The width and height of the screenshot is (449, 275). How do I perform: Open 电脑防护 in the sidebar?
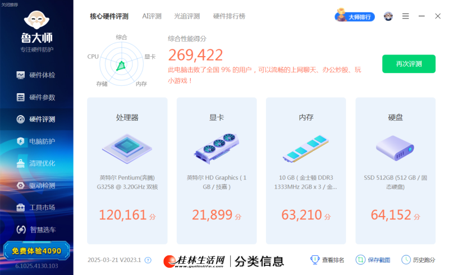pyautogui.click(x=36, y=141)
